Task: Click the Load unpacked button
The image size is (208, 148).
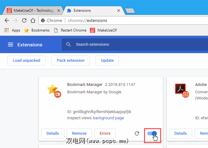Action: click(x=26, y=61)
